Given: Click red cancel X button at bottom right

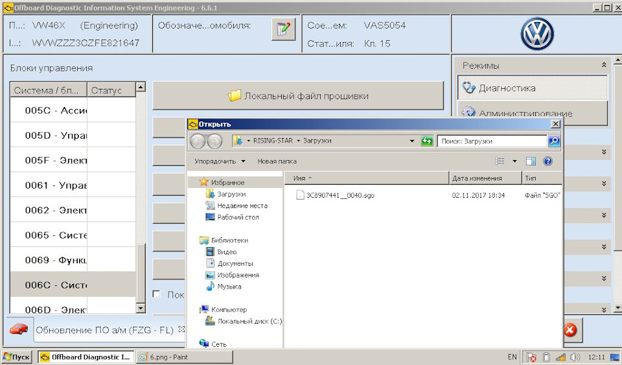Looking at the screenshot, I should [x=570, y=330].
